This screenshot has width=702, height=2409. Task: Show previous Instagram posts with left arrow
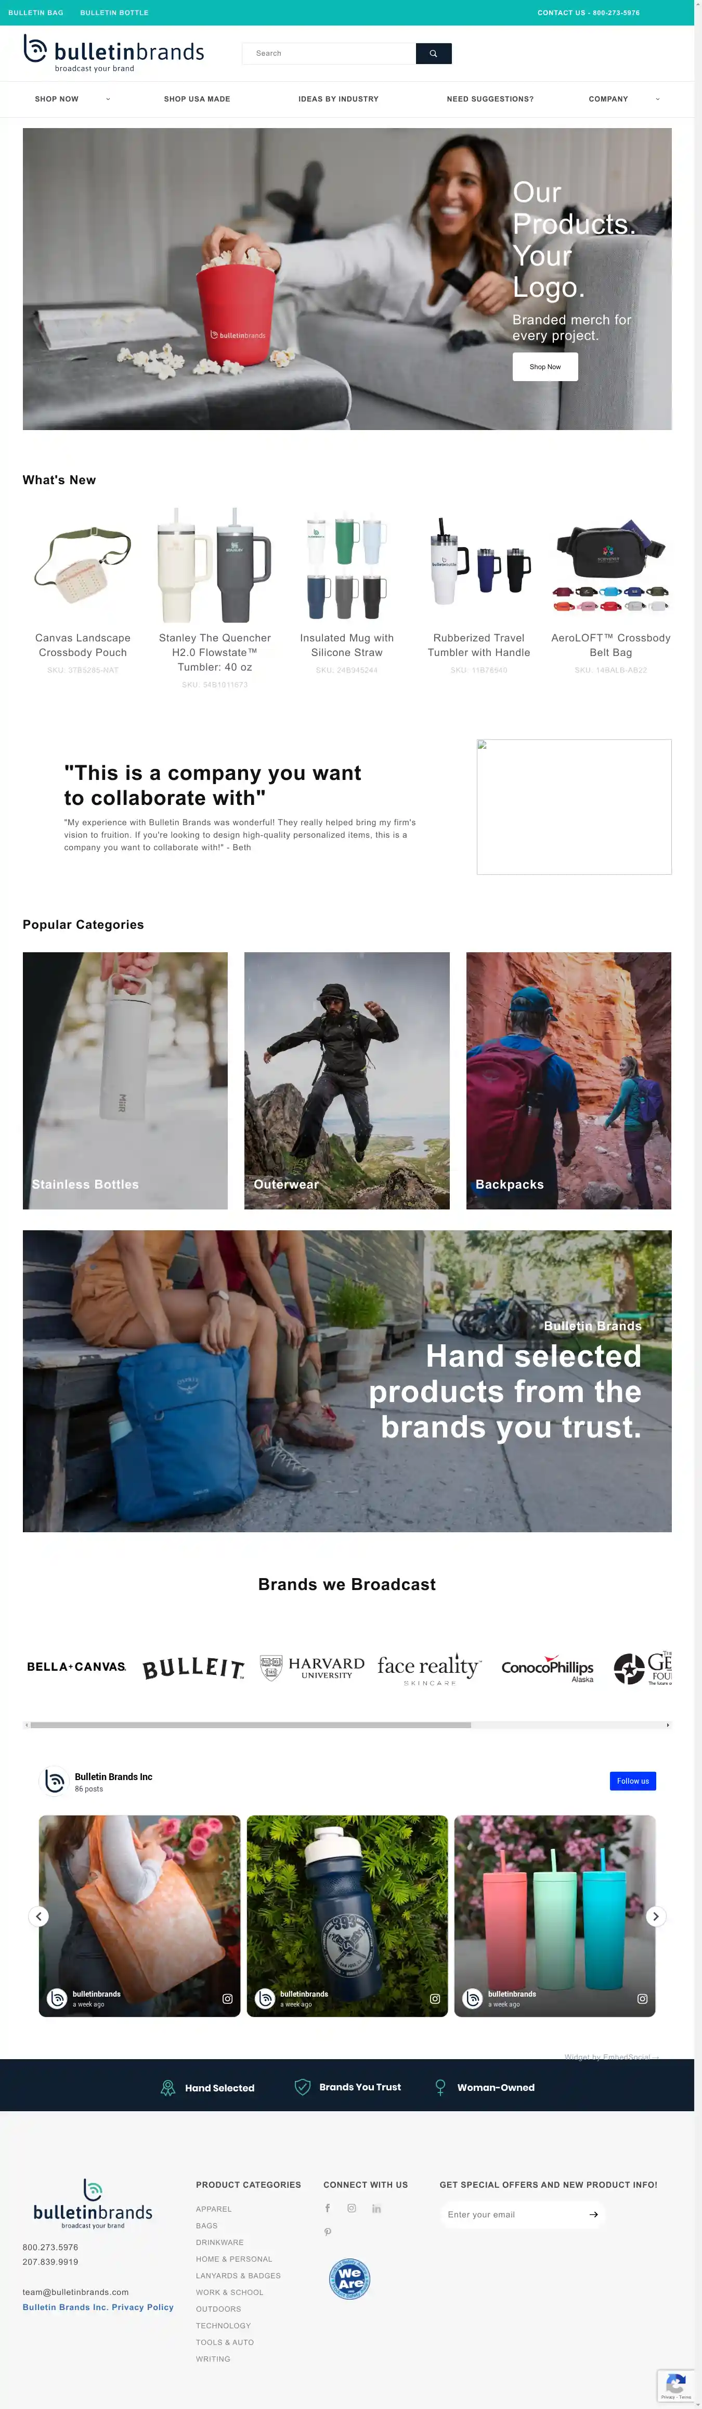tap(39, 1916)
